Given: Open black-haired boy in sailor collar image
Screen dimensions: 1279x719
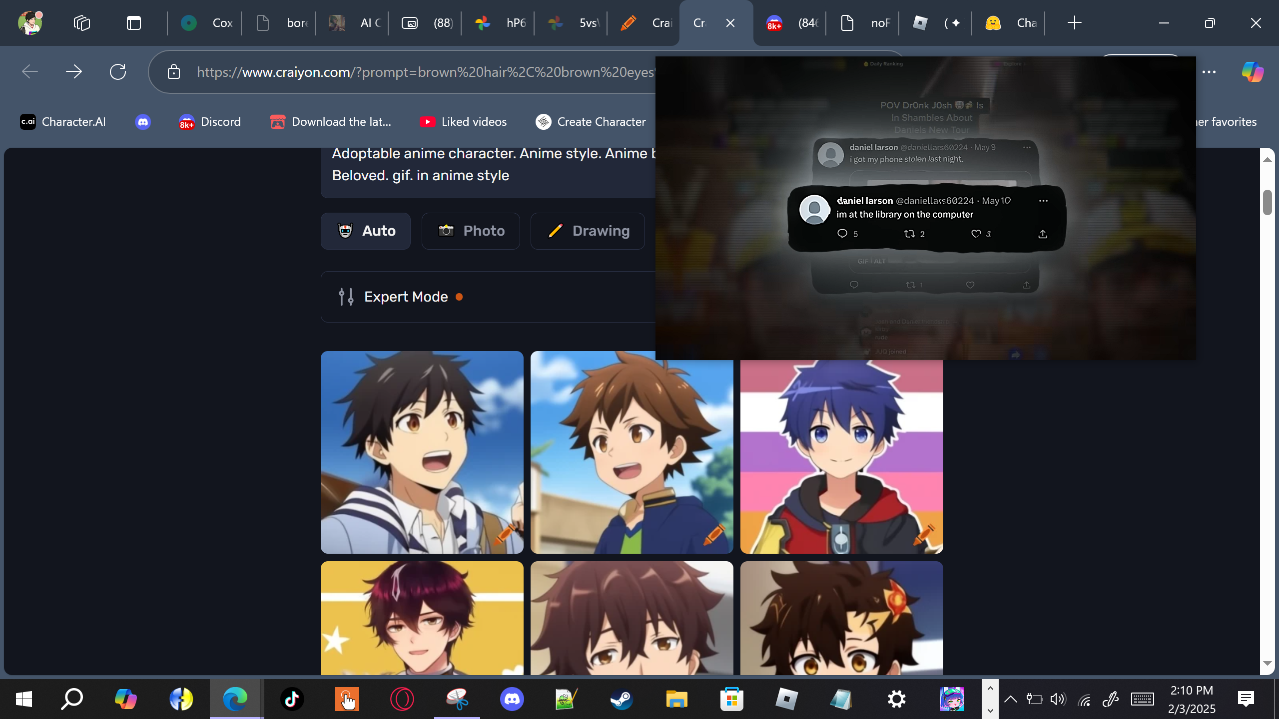Looking at the screenshot, I should (x=422, y=452).
